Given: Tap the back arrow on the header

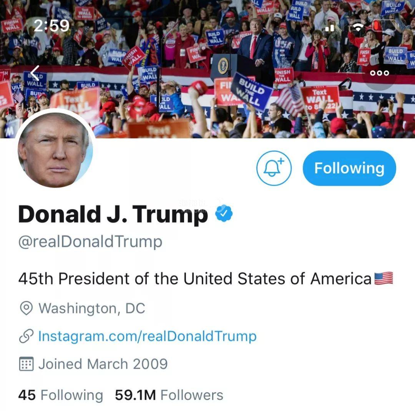Looking at the screenshot, I should click(35, 73).
